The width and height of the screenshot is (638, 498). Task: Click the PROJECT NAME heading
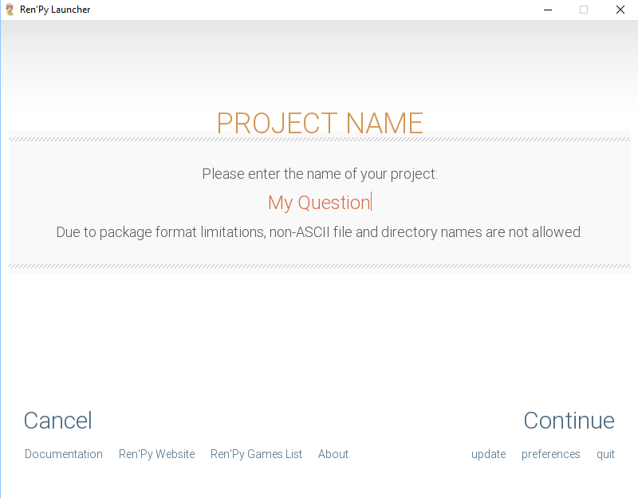pyautogui.click(x=320, y=123)
